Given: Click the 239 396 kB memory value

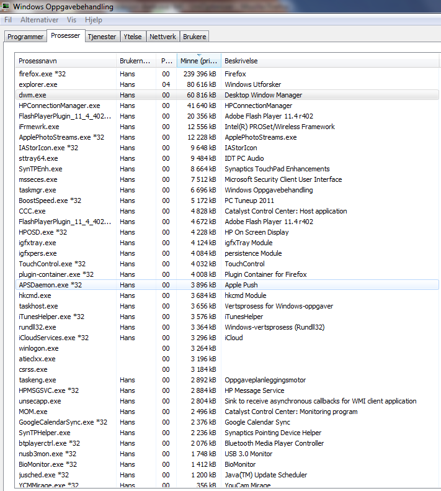Looking at the screenshot, I should (x=200, y=74).
